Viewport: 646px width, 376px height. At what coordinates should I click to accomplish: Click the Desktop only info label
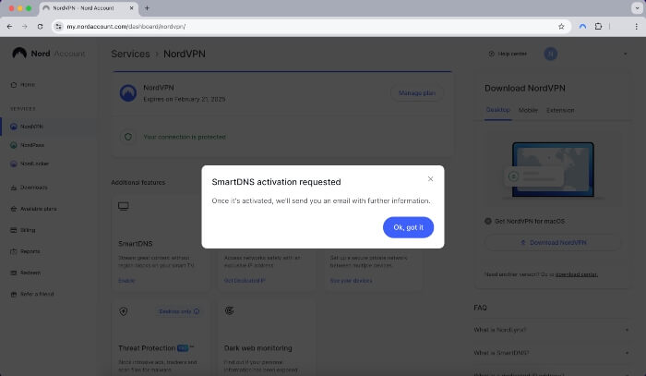[x=179, y=311]
